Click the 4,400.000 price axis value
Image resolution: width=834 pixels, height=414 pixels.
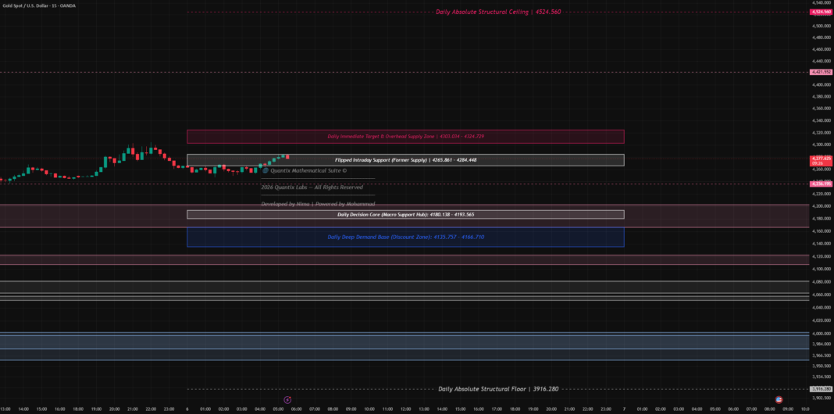coord(822,84)
